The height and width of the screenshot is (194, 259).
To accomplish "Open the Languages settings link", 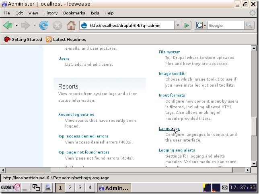I will [x=169, y=129].
